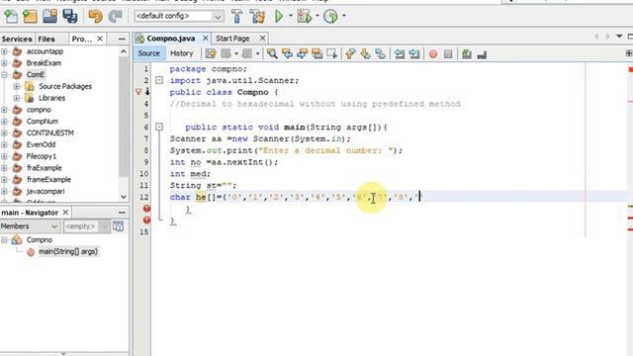Open the Profile Project dropdown arrow
Viewport: 633px width, 356px height.
(x=344, y=16)
